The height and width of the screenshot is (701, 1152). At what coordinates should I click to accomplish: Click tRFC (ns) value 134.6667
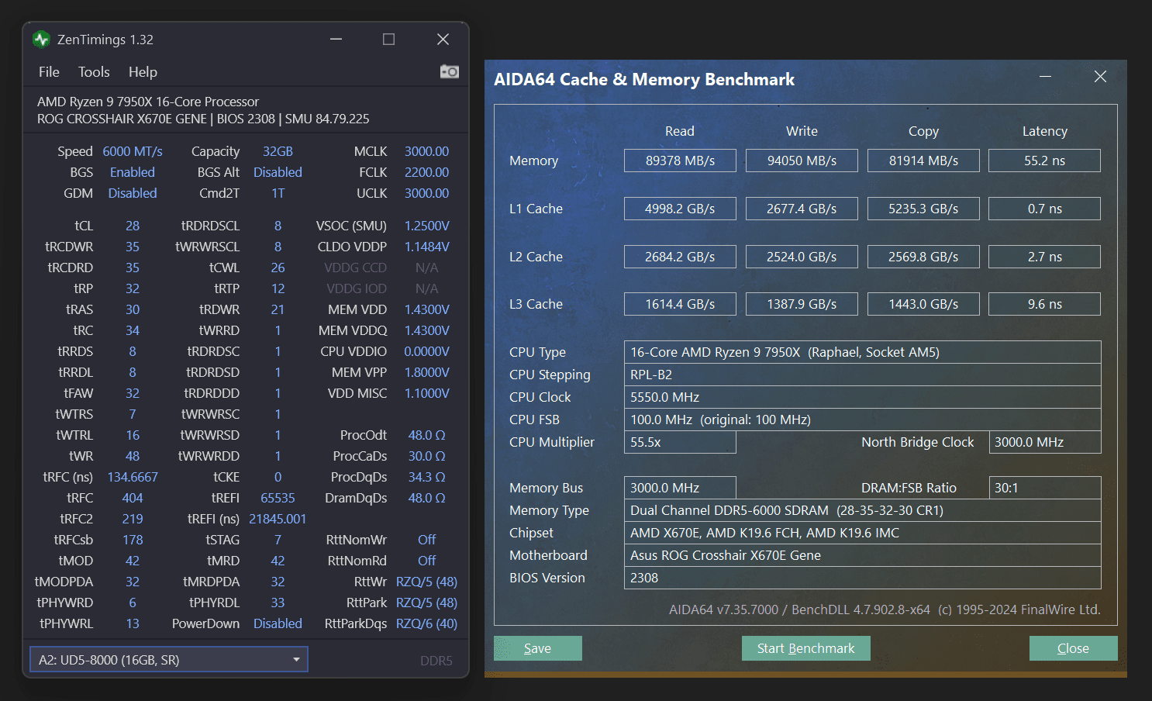133,477
